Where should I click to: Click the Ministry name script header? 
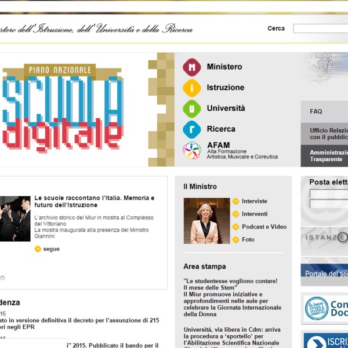(x=96, y=28)
